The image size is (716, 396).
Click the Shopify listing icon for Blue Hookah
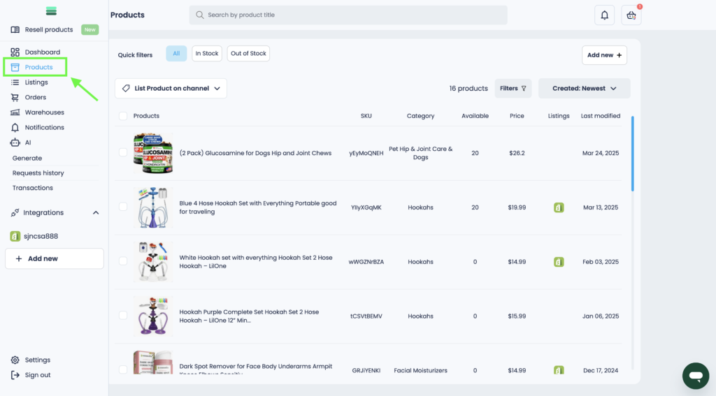(559, 207)
